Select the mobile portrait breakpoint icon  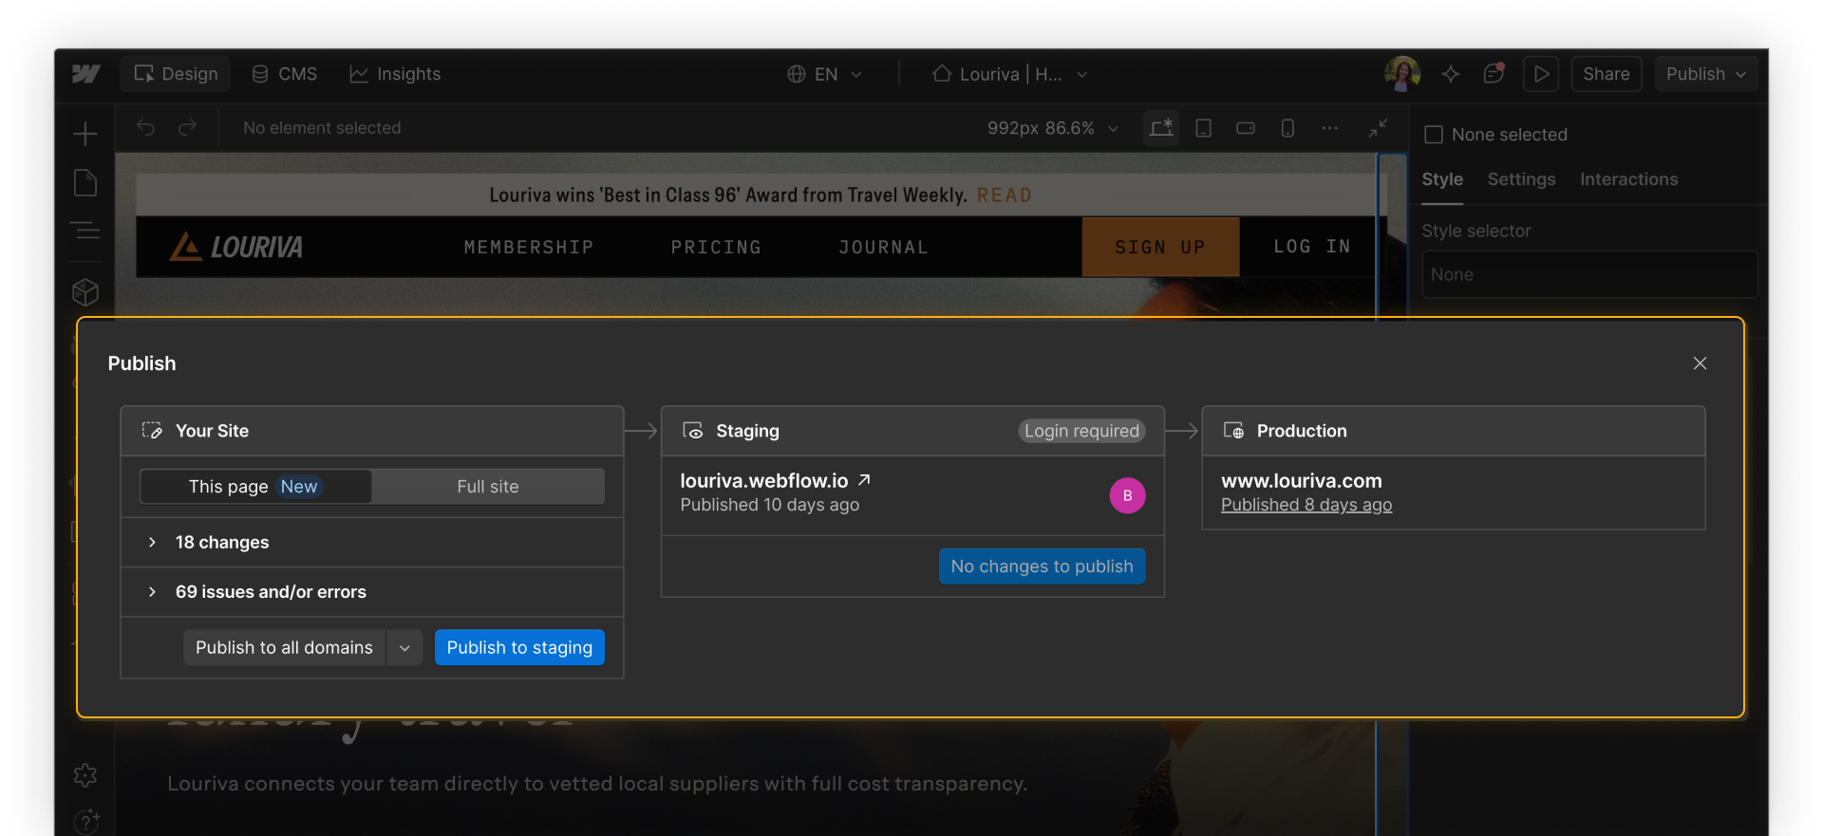click(x=1287, y=128)
